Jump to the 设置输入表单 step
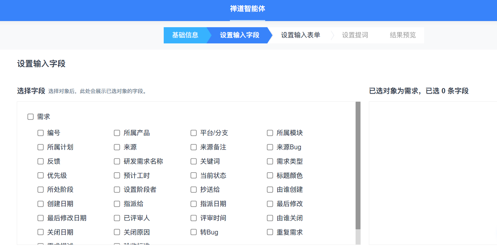 coord(301,35)
